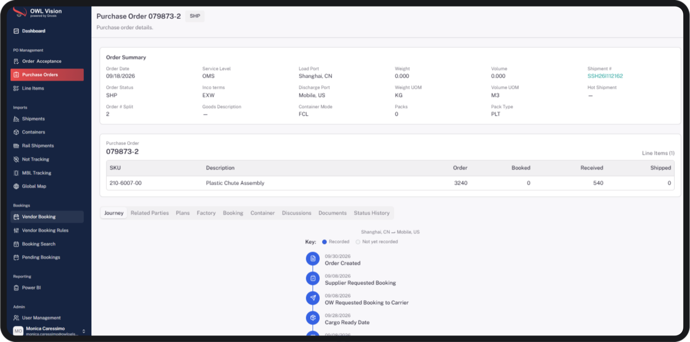Open the Factory tab

[x=206, y=213]
